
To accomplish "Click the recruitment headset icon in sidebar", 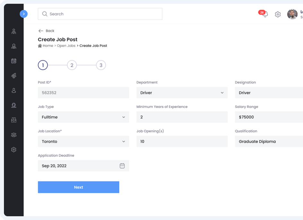I will click(13, 105).
